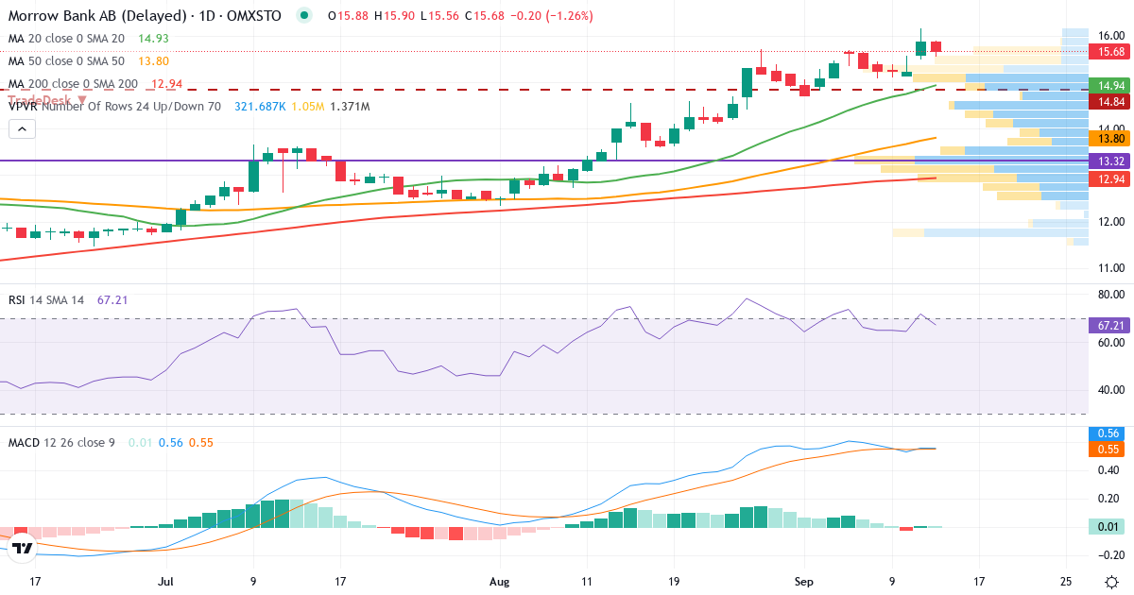Click the 14.93 value in MA 20 legend
1134x595 pixels.
pyautogui.click(x=154, y=38)
